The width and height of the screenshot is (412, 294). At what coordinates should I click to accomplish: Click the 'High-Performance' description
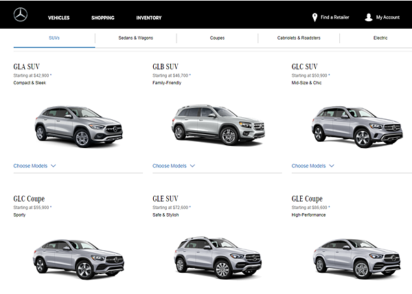(308, 215)
